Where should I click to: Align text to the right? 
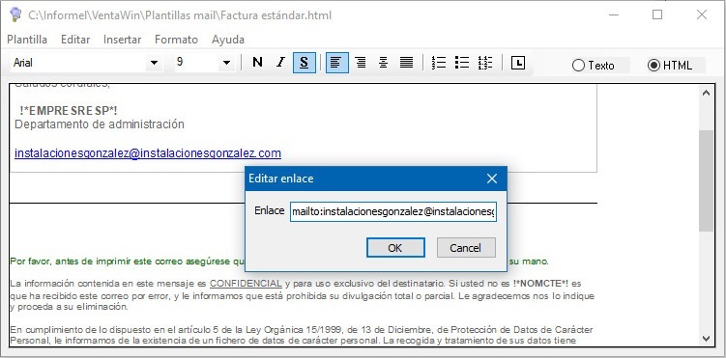pyautogui.click(x=361, y=63)
